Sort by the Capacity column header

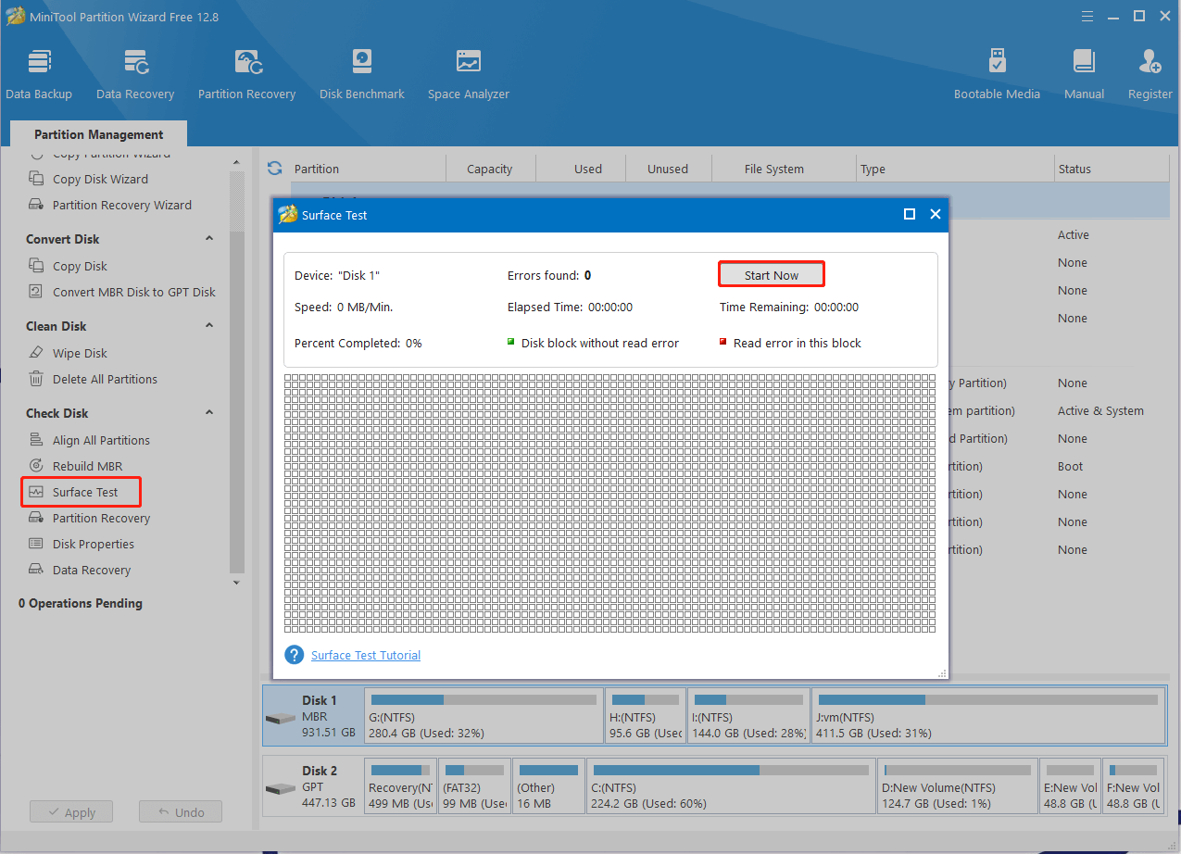point(490,169)
